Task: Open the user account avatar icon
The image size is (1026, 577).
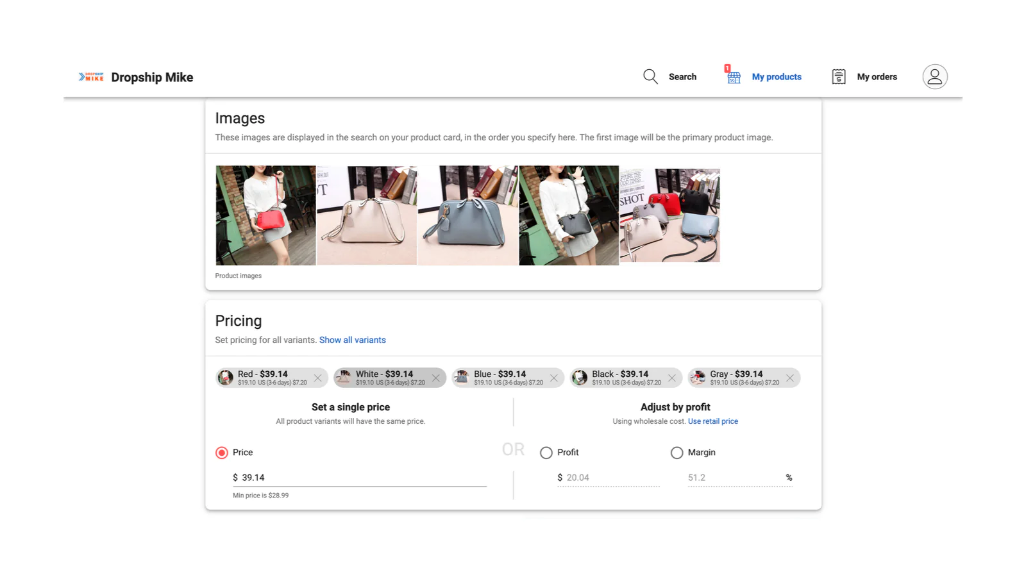Action: [934, 77]
